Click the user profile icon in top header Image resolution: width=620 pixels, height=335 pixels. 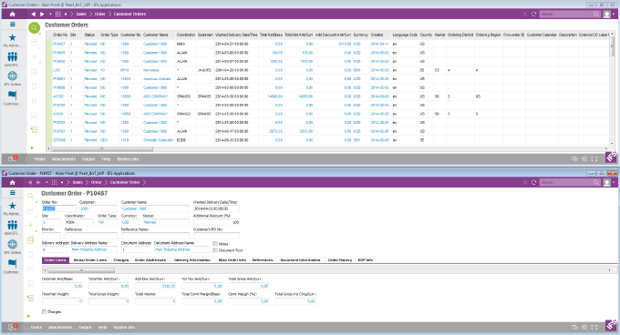click(606, 14)
